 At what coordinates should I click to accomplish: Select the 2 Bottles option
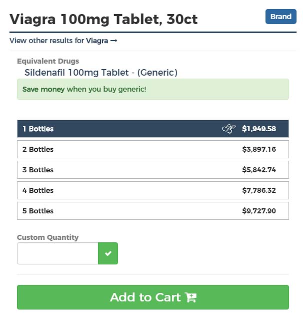(153, 149)
